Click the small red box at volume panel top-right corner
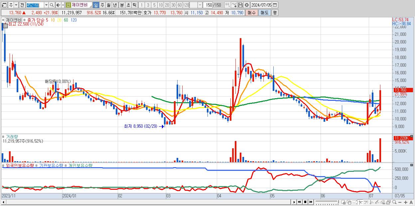 click(x=412, y=136)
